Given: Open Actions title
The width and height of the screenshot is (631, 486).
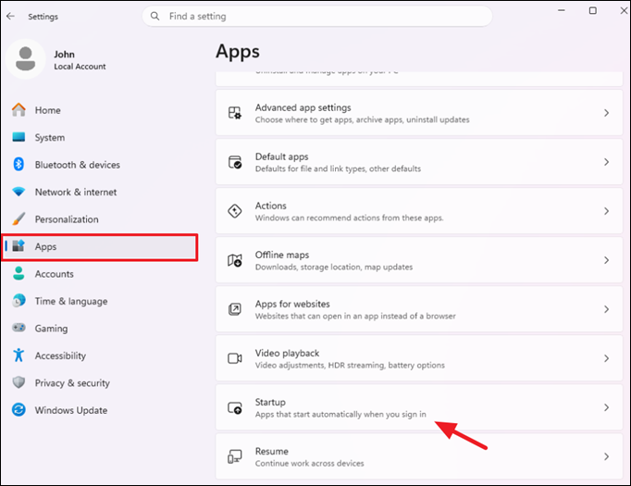Looking at the screenshot, I should (x=271, y=206).
